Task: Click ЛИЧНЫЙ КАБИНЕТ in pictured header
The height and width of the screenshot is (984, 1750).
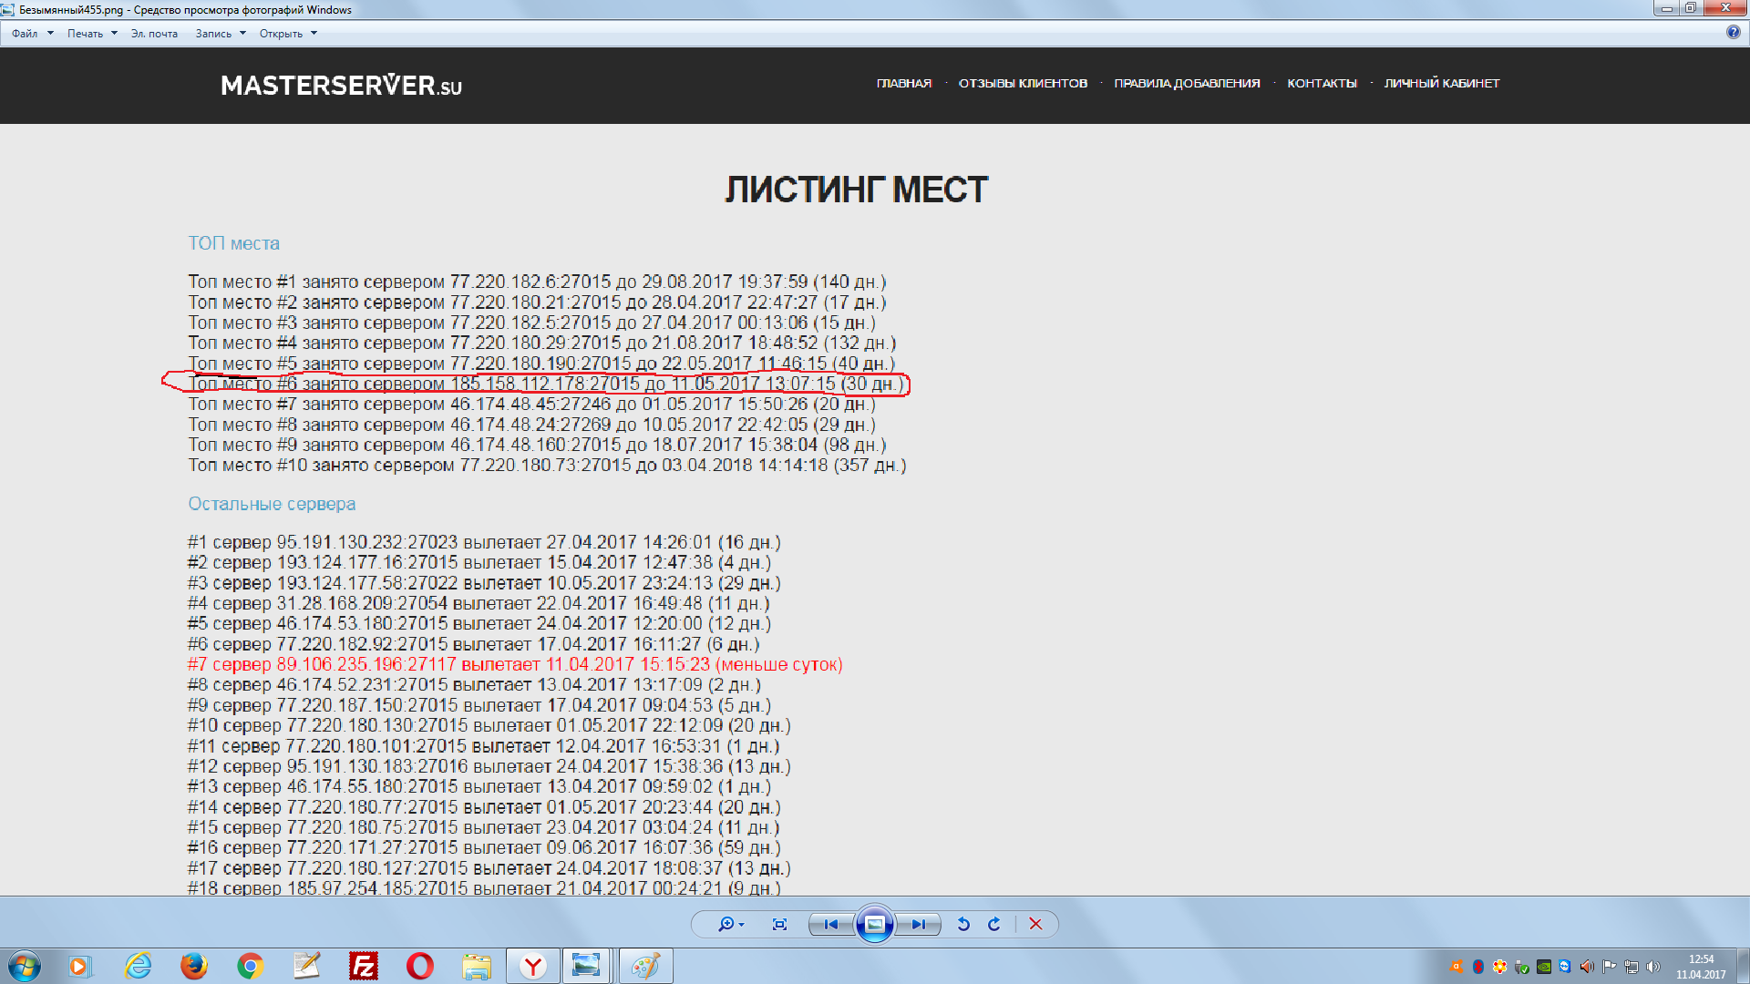Action: click(x=1442, y=83)
